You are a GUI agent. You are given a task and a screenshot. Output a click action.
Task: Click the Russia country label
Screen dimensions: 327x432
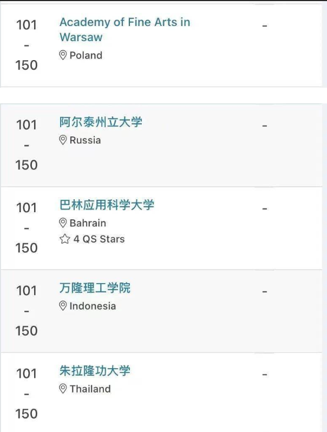tap(85, 140)
